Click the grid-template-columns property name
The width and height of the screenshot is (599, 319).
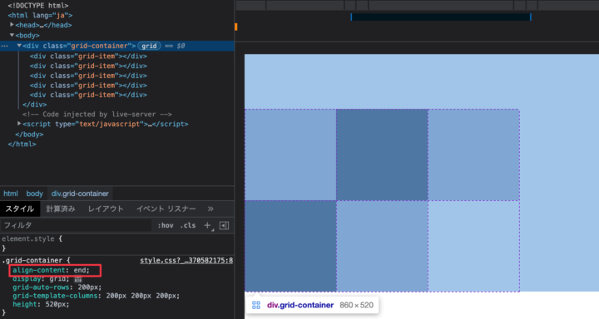55,296
